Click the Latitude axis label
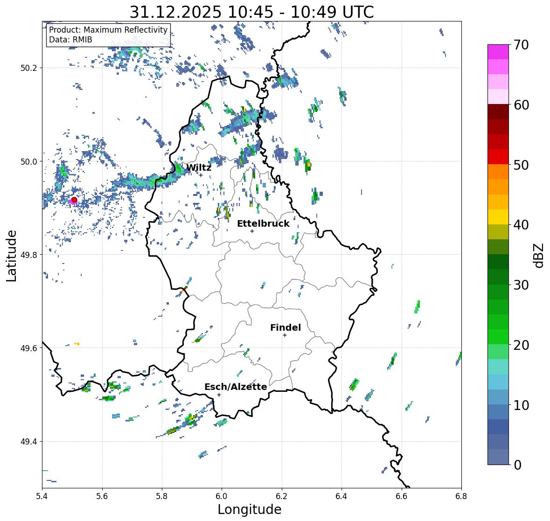This screenshot has height=521, width=550. coord(11,256)
